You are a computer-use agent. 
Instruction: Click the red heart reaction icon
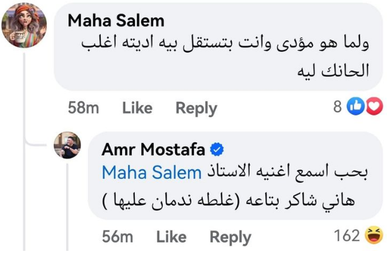[374, 107]
